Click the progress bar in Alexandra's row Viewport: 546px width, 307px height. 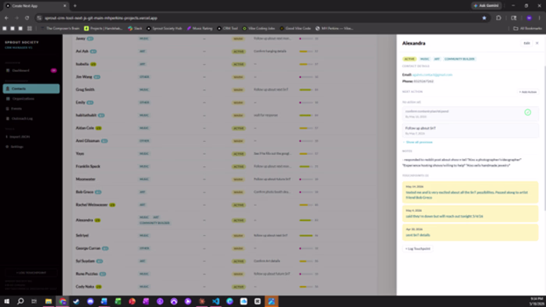(306, 220)
